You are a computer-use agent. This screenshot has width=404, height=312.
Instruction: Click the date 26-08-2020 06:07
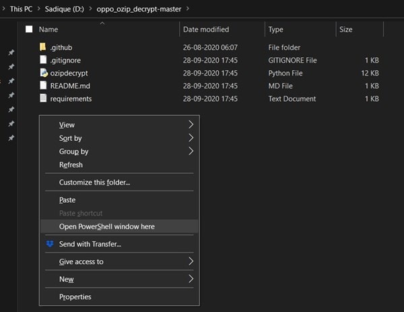point(210,47)
